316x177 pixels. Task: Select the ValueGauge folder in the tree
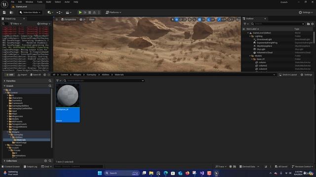point(21,143)
